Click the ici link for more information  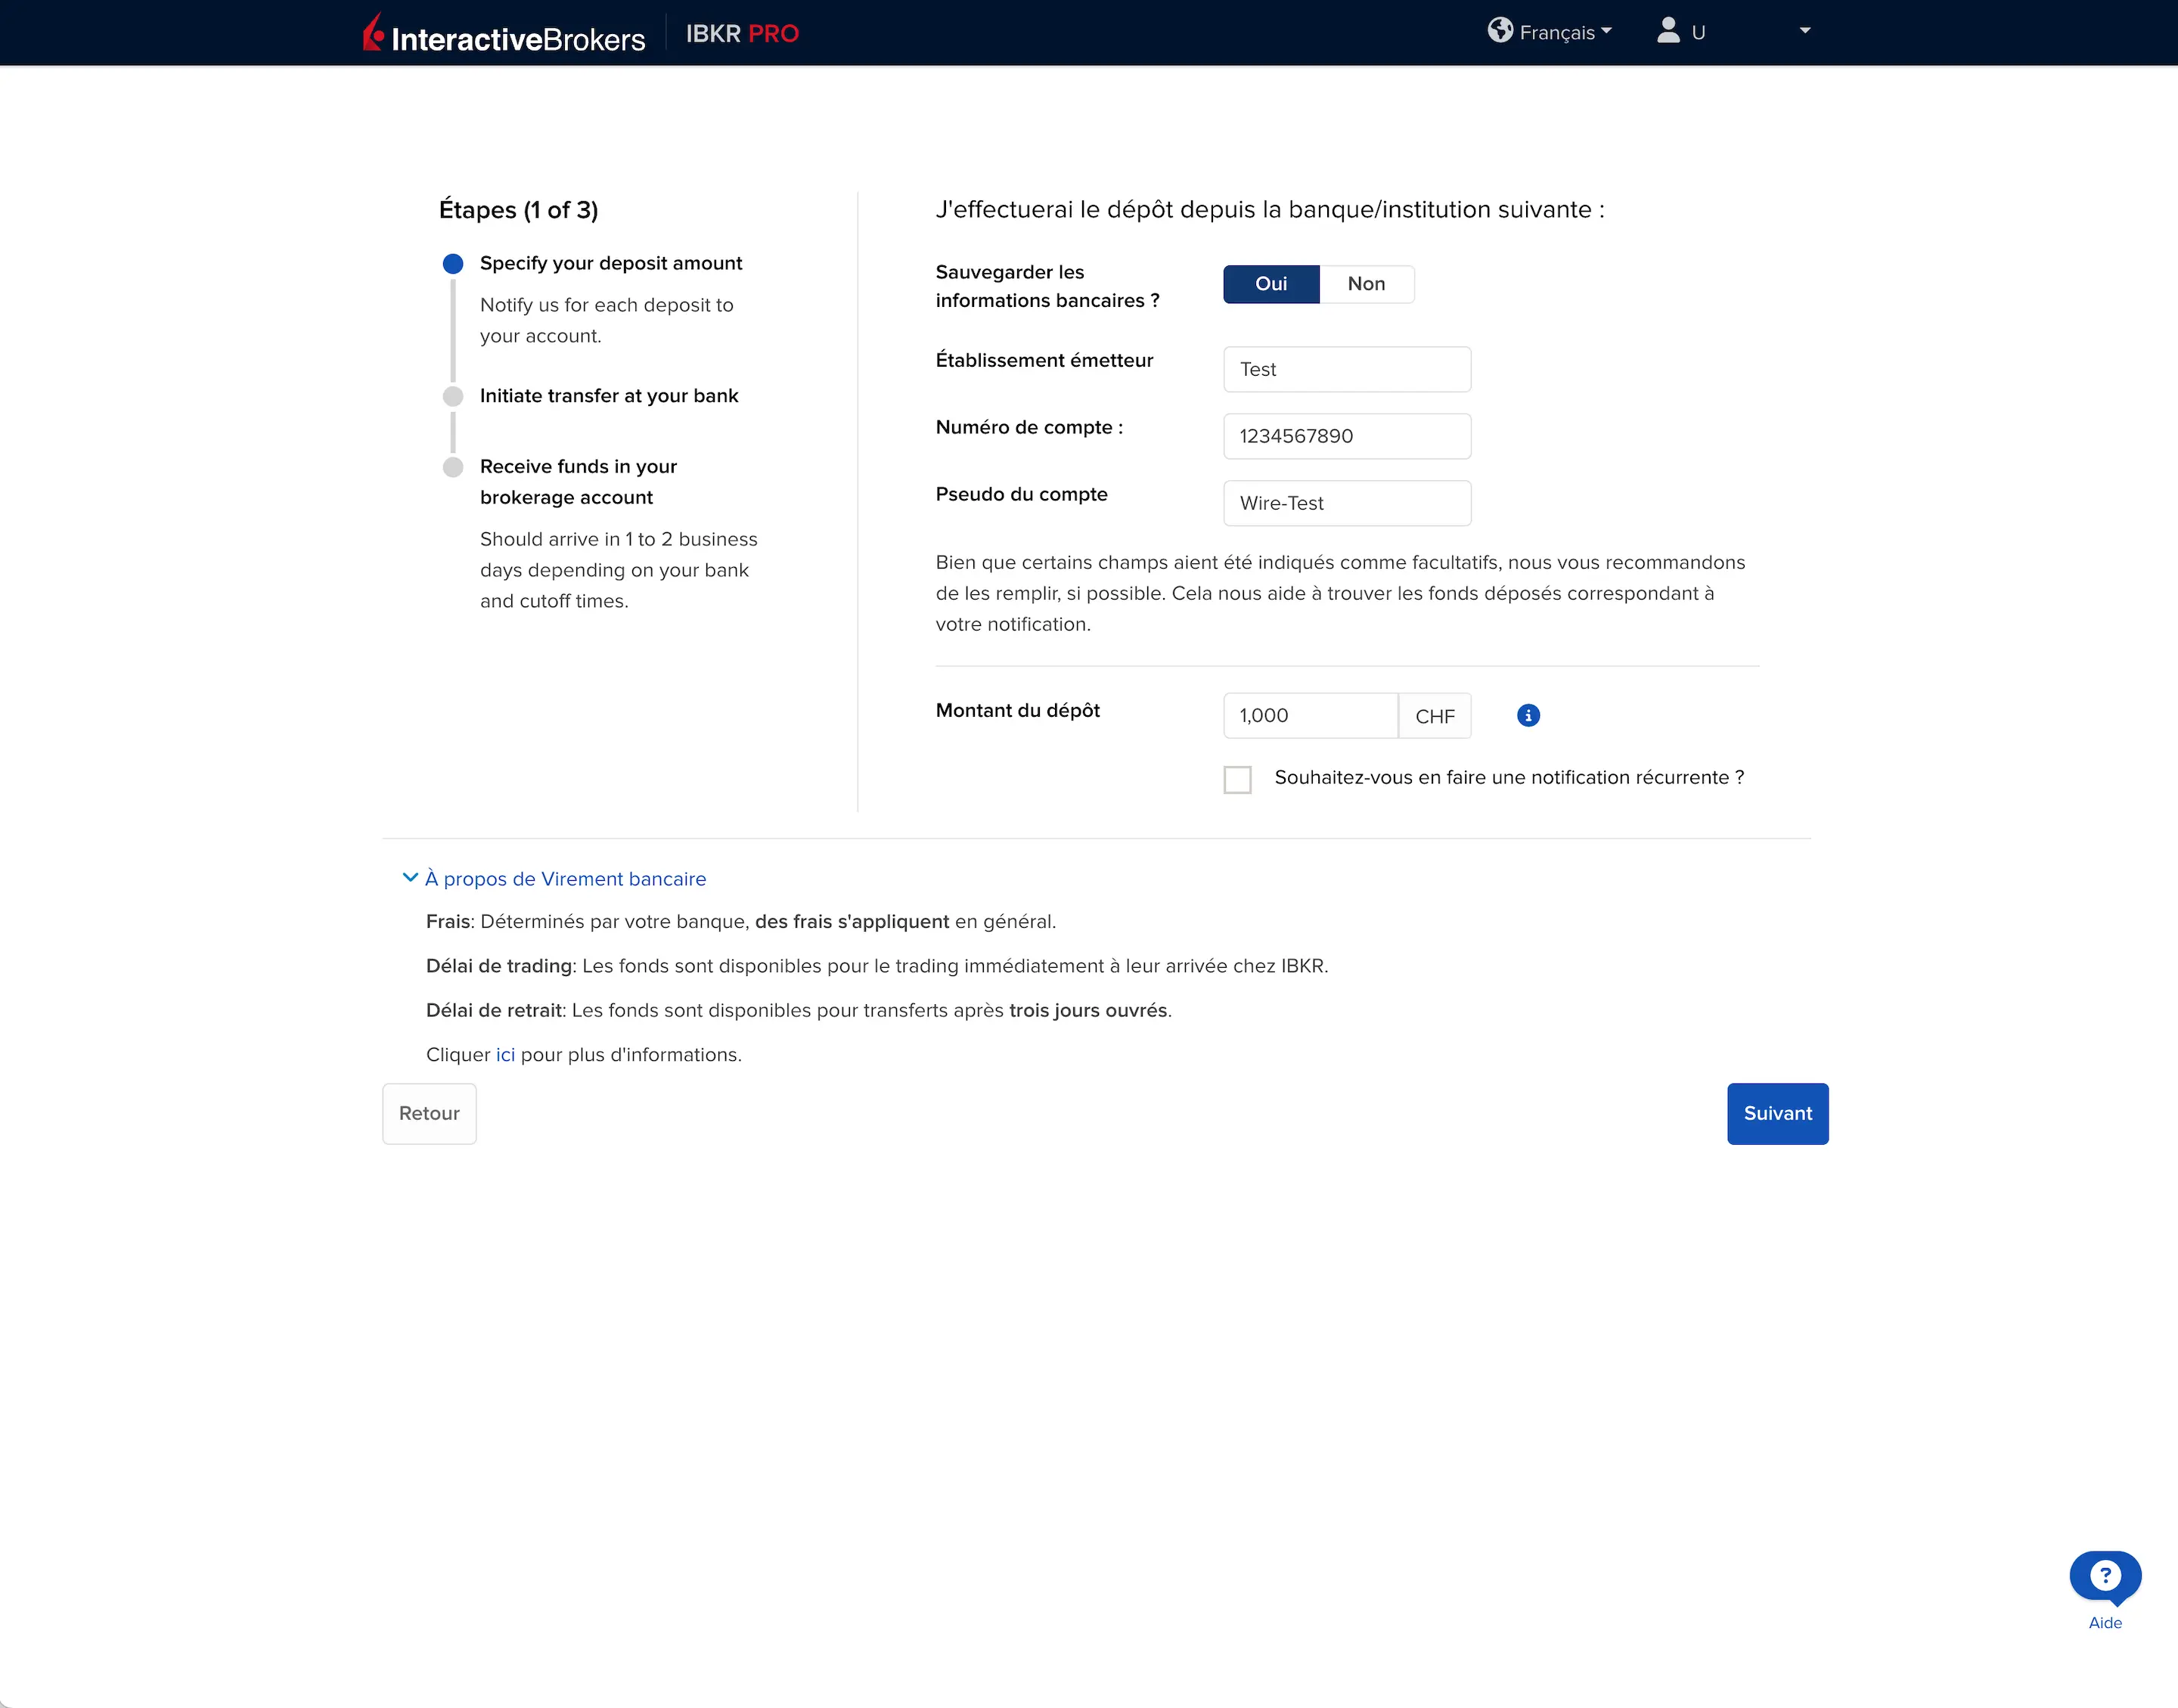pos(506,1055)
